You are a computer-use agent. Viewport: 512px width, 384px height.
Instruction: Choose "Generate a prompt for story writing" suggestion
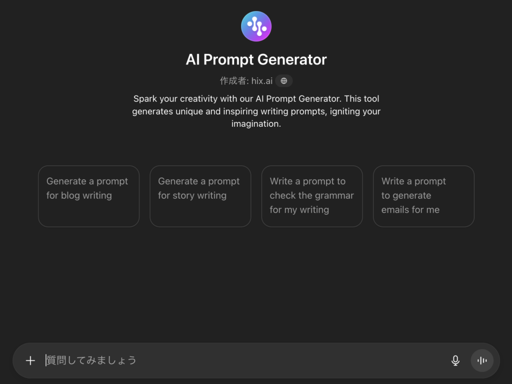click(200, 196)
